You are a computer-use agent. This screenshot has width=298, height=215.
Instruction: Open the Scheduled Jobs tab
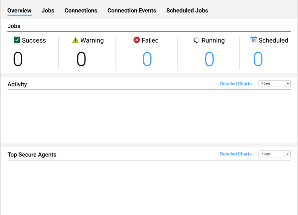[187, 10]
